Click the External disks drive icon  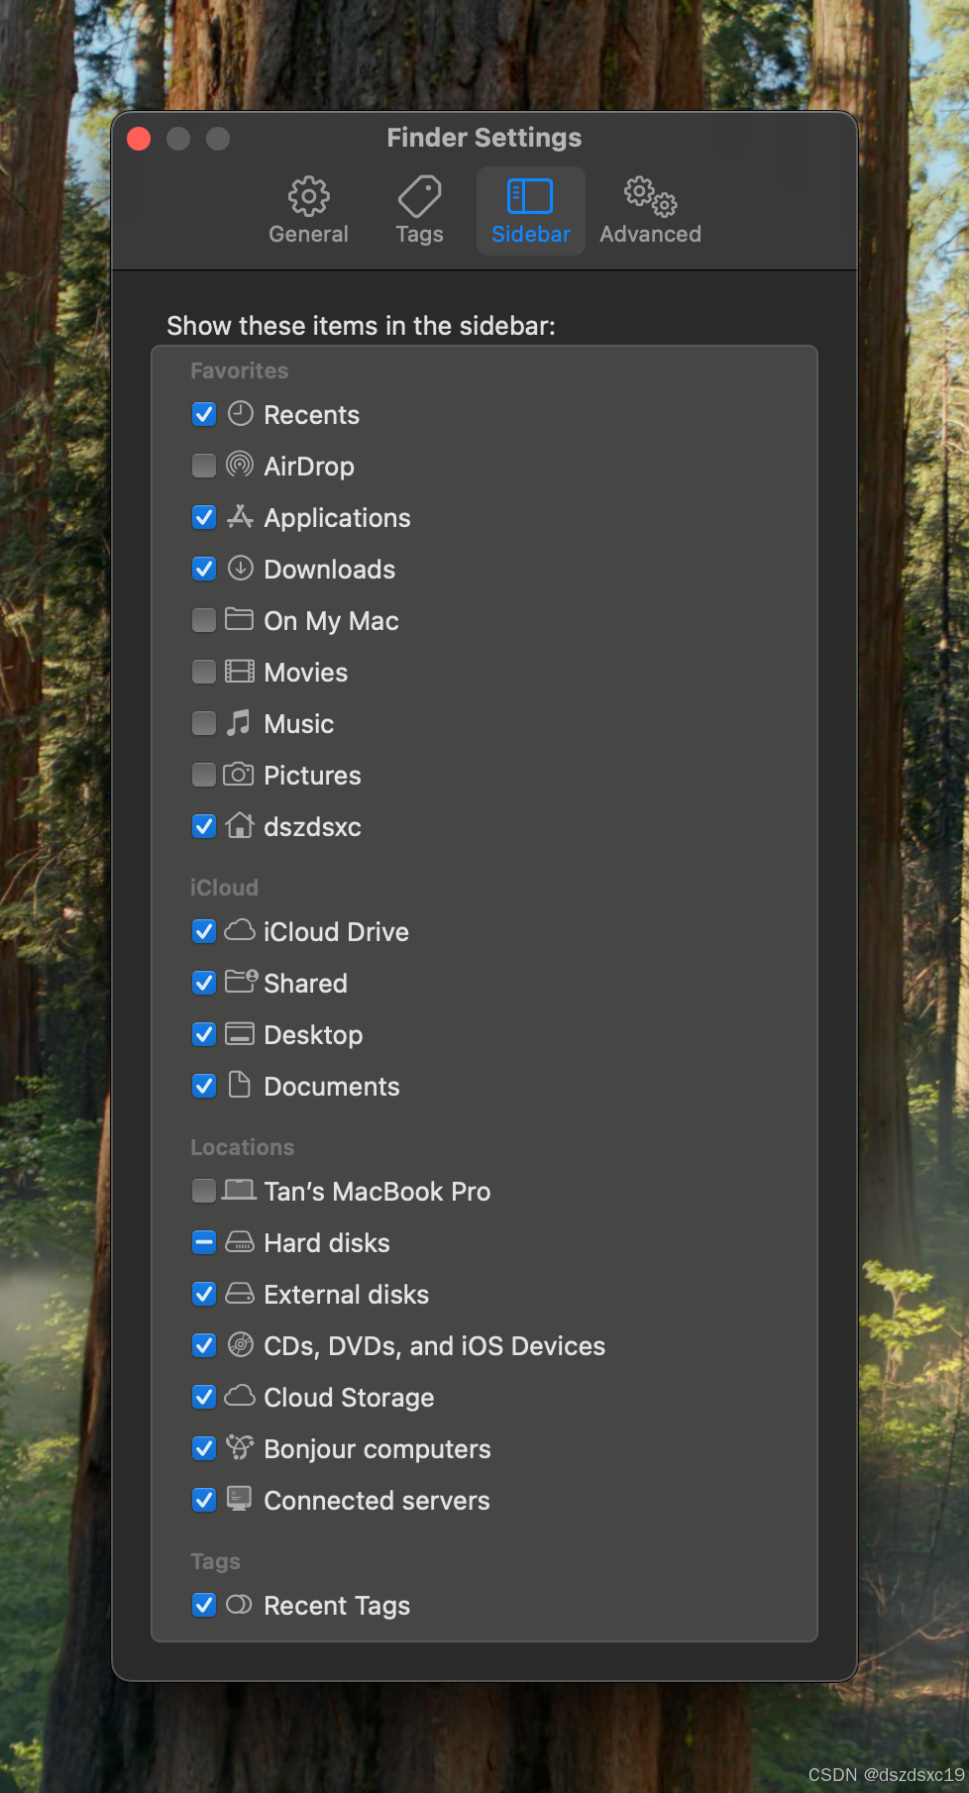[239, 1293]
